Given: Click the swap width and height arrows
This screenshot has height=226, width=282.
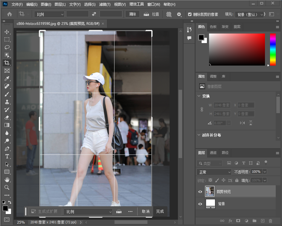Looking at the screenshot, I should click(x=94, y=14).
